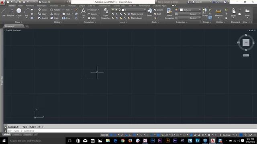Insert a Table
This screenshot has width=257, height=144.
[x=92, y=18]
